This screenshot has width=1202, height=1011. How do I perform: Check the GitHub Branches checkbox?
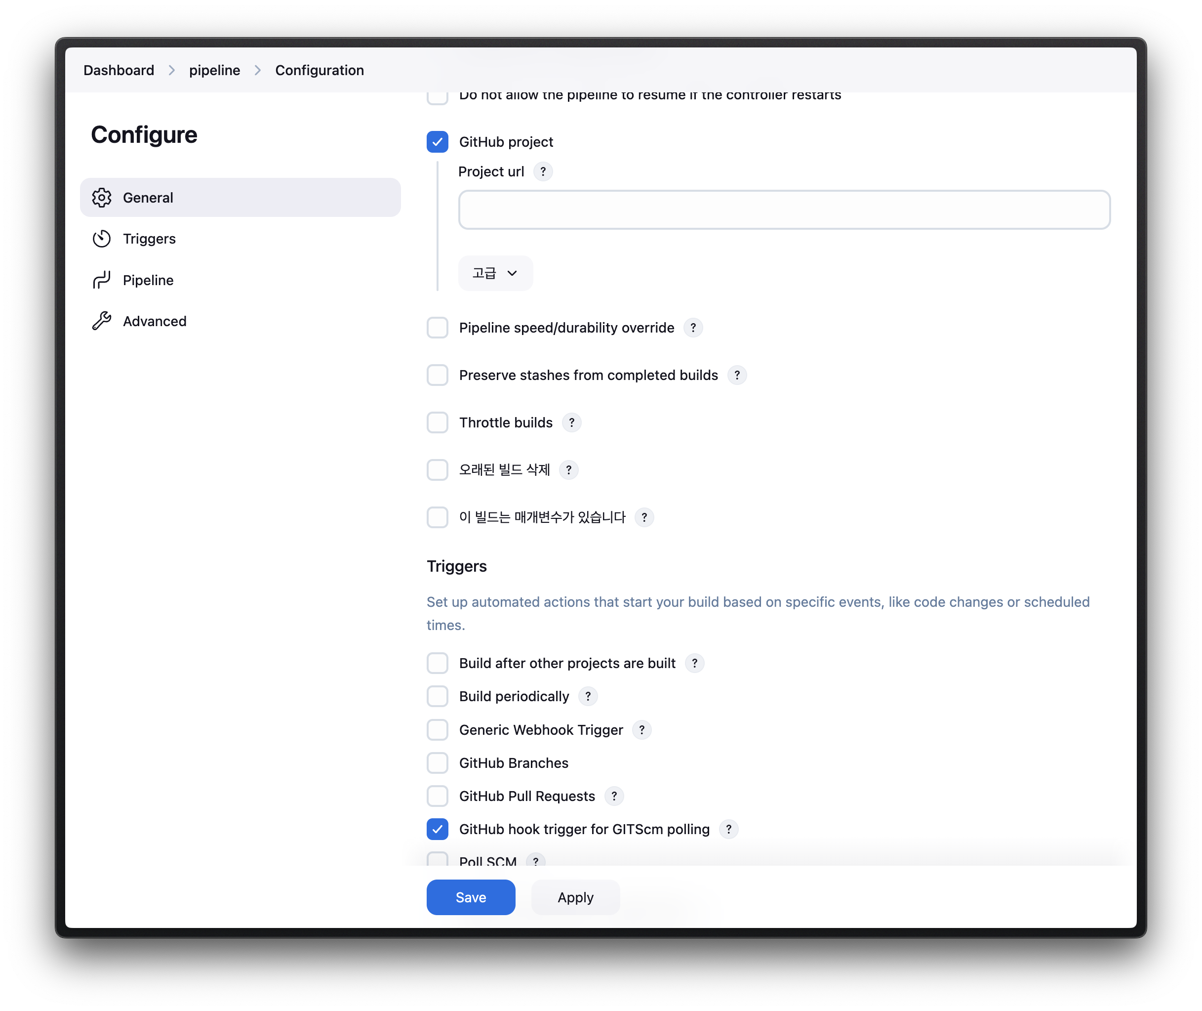tap(438, 763)
